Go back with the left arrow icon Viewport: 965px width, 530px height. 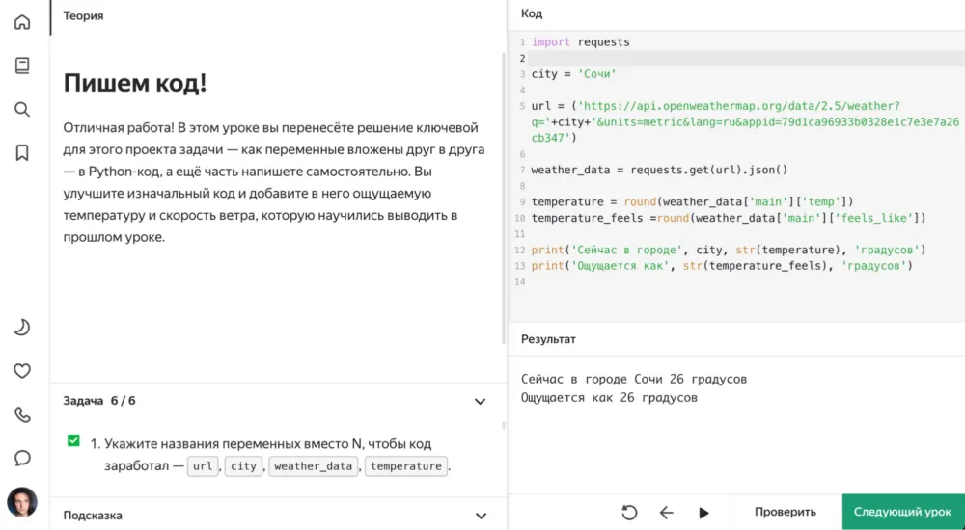tap(666, 513)
